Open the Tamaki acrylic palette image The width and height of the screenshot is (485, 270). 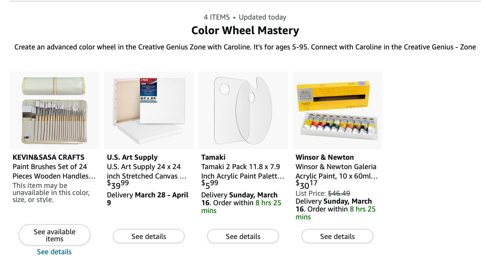click(243, 110)
